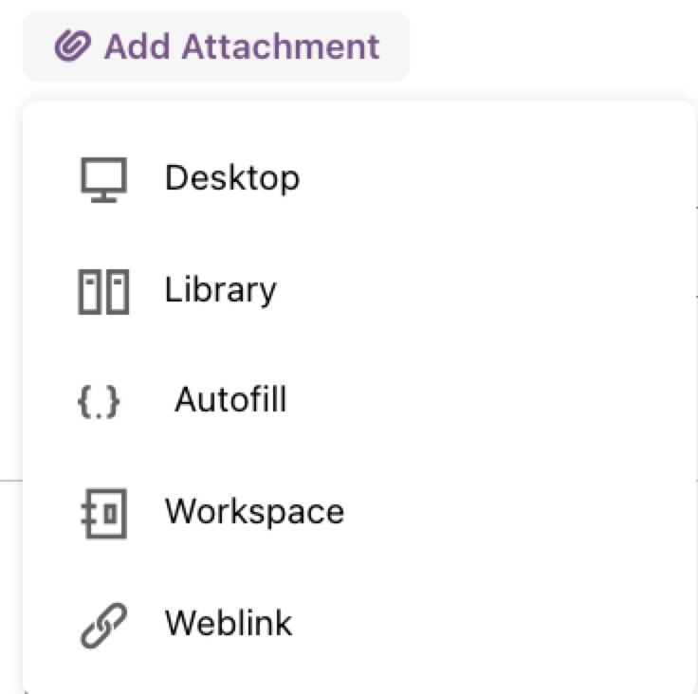
Task: Click the monitor icon next to Desktop
Action: (x=103, y=179)
